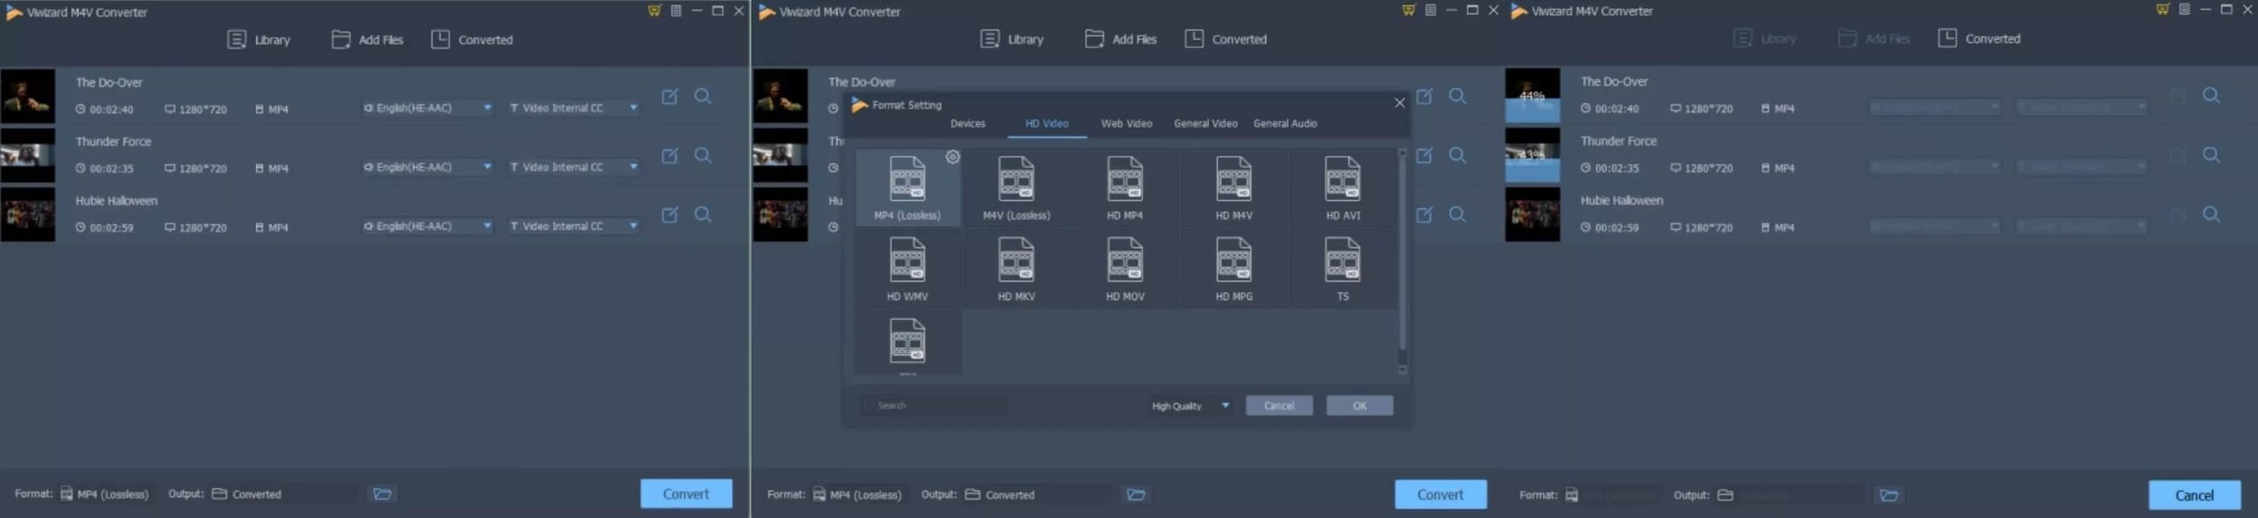This screenshot has width=2258, height=518.
Task: Open the General Audio tab
Action: pos(1284,124)
